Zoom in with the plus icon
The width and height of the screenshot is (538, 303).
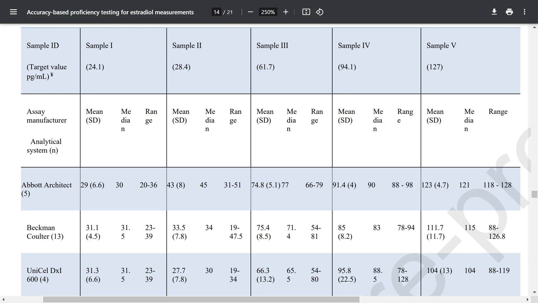(286, 12)
